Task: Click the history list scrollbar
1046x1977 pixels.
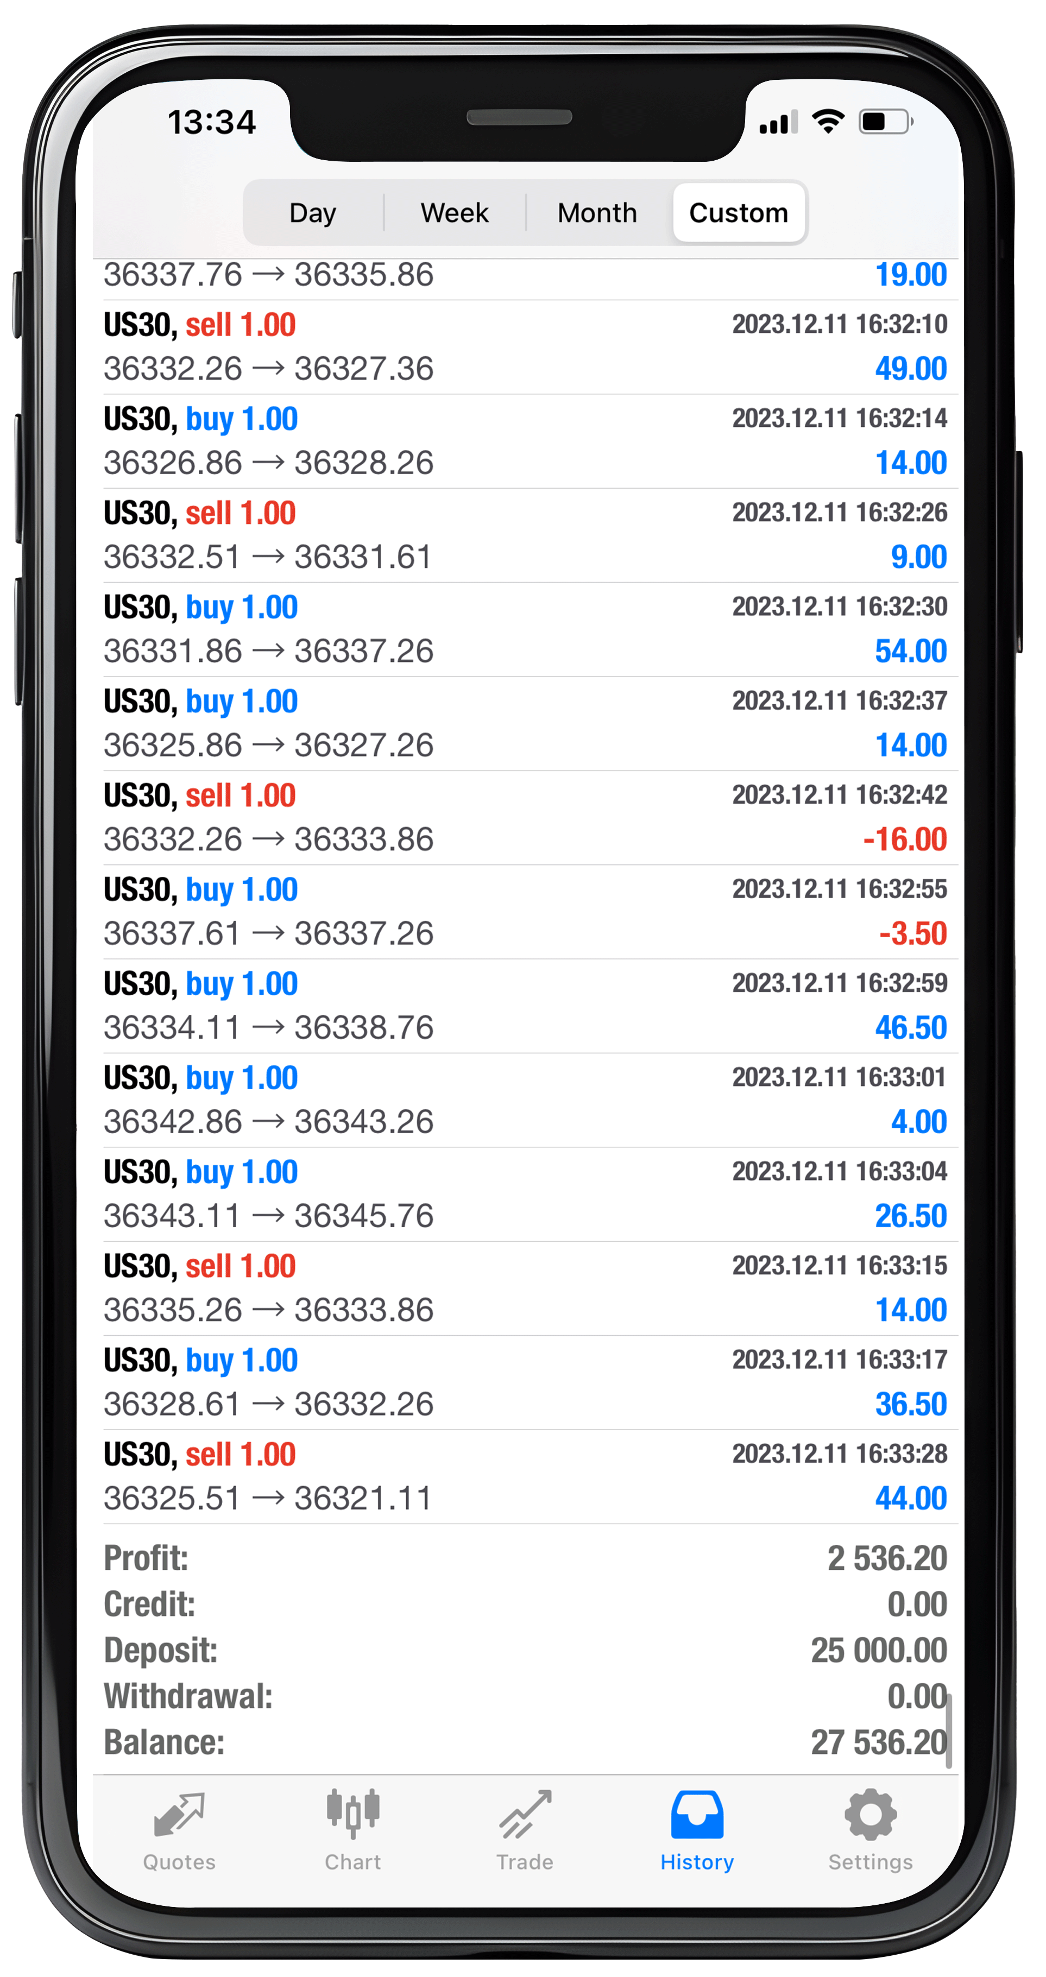Action: coord(949,1732)
